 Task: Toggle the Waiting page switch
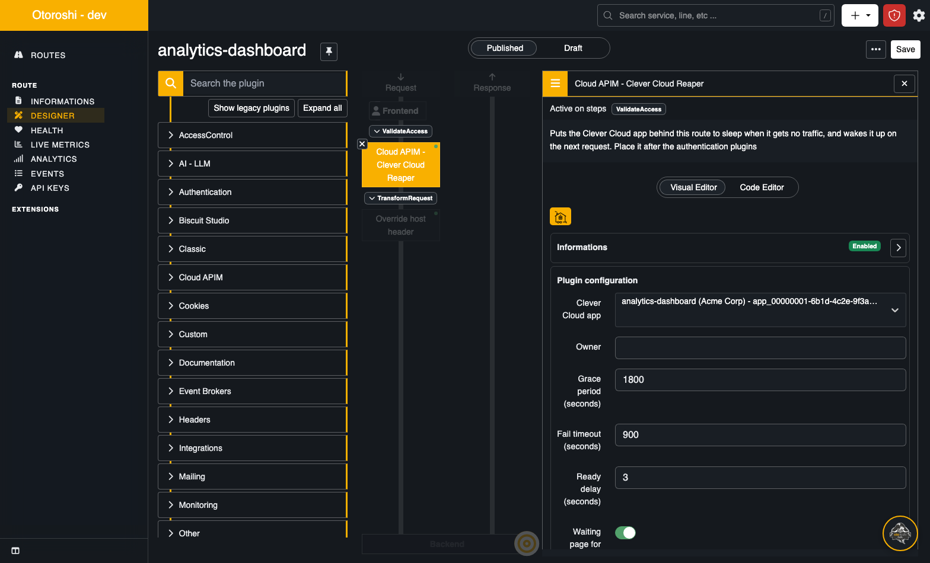[625, 533]
